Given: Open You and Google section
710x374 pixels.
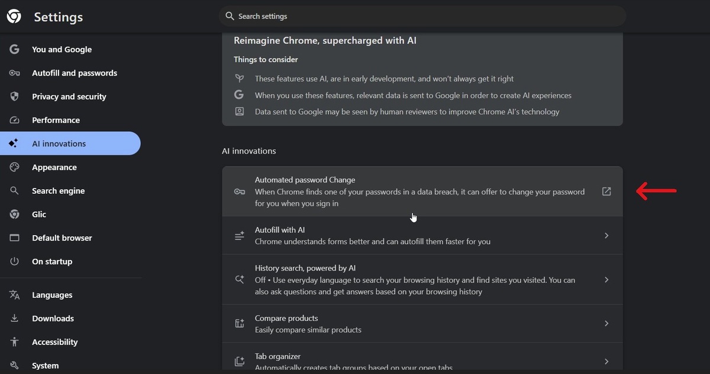Looking at the screenshot, I should (x=62, y=50).
